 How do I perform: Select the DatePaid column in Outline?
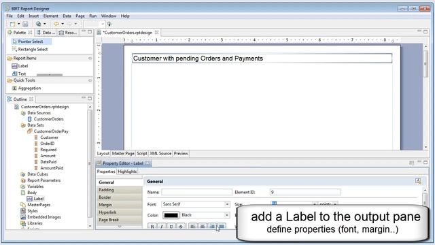[x=48, y=162]
